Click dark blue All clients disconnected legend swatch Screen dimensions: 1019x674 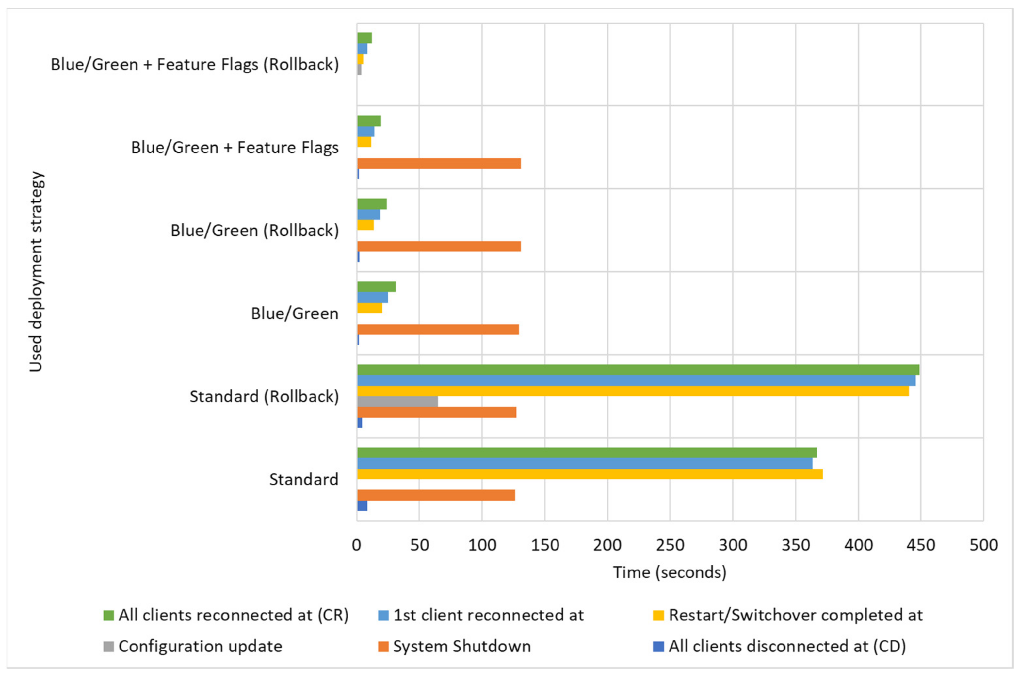pos(658,647)
